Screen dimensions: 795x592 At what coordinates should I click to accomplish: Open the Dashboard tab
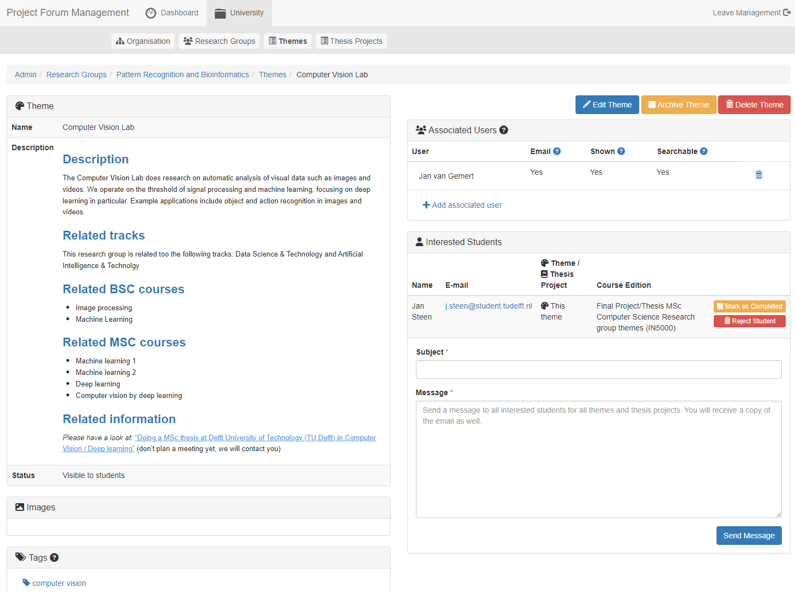point(172,13)
